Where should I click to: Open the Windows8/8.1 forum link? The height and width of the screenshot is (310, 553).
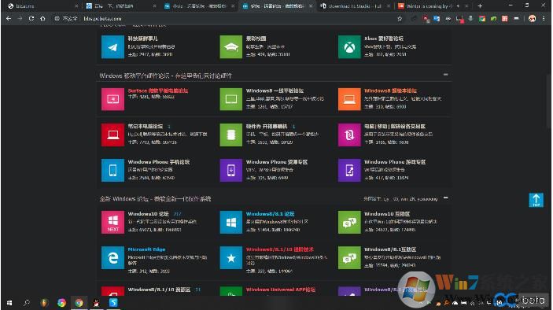pyautogui.click(x=270, y=214)
